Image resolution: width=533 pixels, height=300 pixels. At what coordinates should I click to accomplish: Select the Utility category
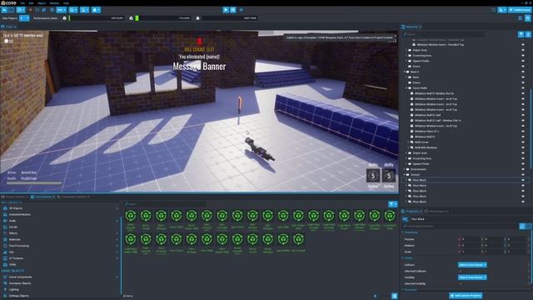(12, 264)
